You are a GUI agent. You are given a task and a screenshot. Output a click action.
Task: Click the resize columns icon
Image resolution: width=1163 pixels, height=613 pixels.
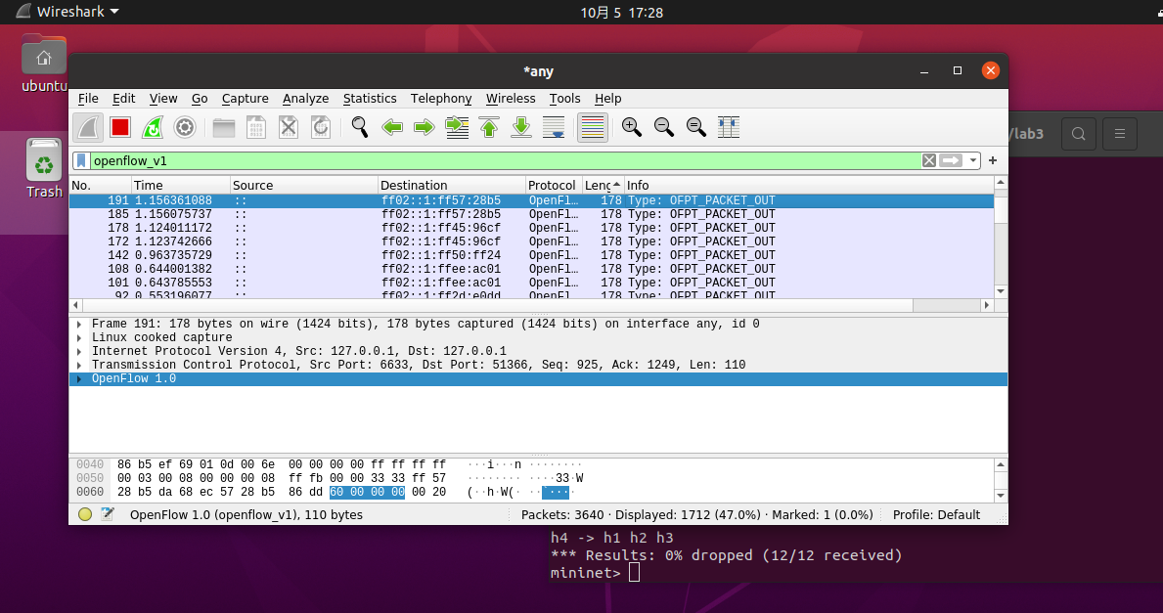coord(729,127)
